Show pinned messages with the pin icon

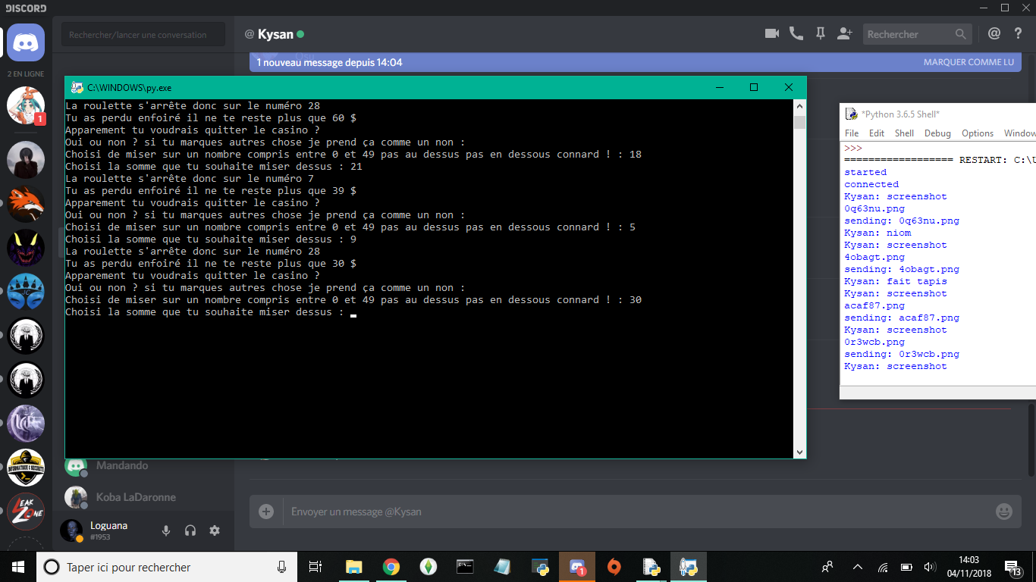pos(820,33)
